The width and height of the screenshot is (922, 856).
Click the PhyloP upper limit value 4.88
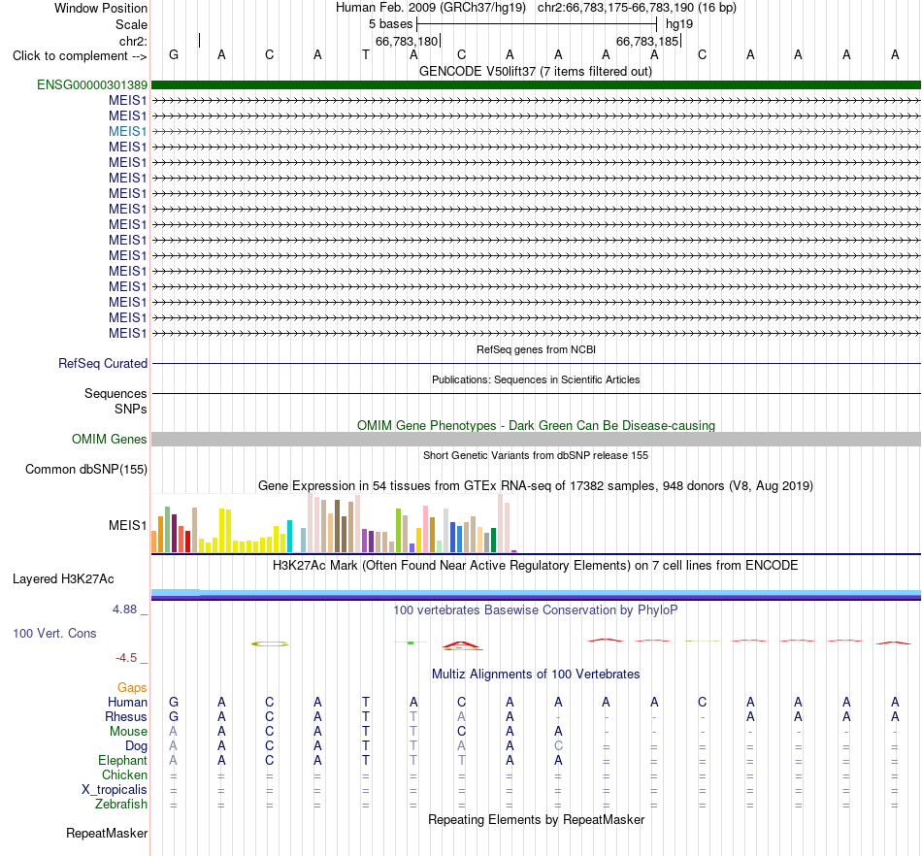[124, 609]
